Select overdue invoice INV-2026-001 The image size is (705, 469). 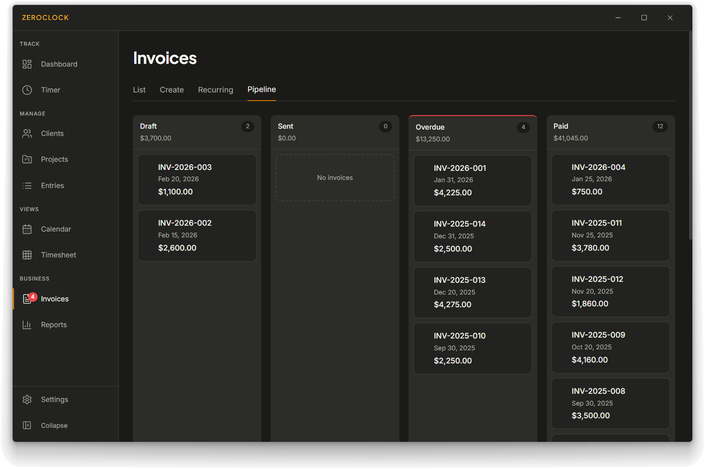pos(472,180)
